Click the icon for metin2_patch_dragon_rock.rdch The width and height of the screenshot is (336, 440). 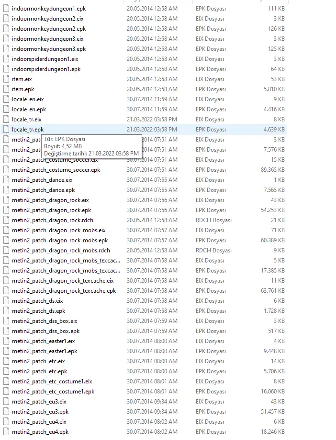6,220
